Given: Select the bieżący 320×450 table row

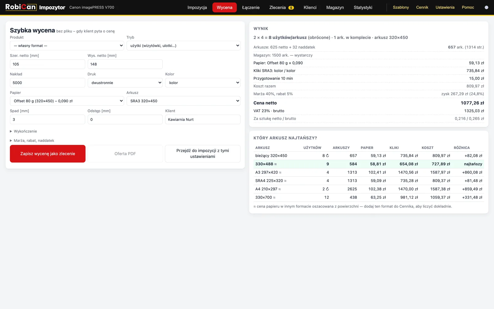Looking at the screenshot, I should tap(369, 156).
